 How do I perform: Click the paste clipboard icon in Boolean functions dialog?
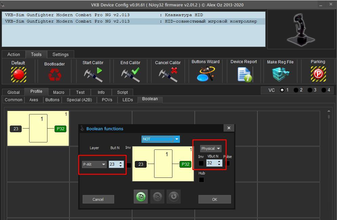[157, 197]
